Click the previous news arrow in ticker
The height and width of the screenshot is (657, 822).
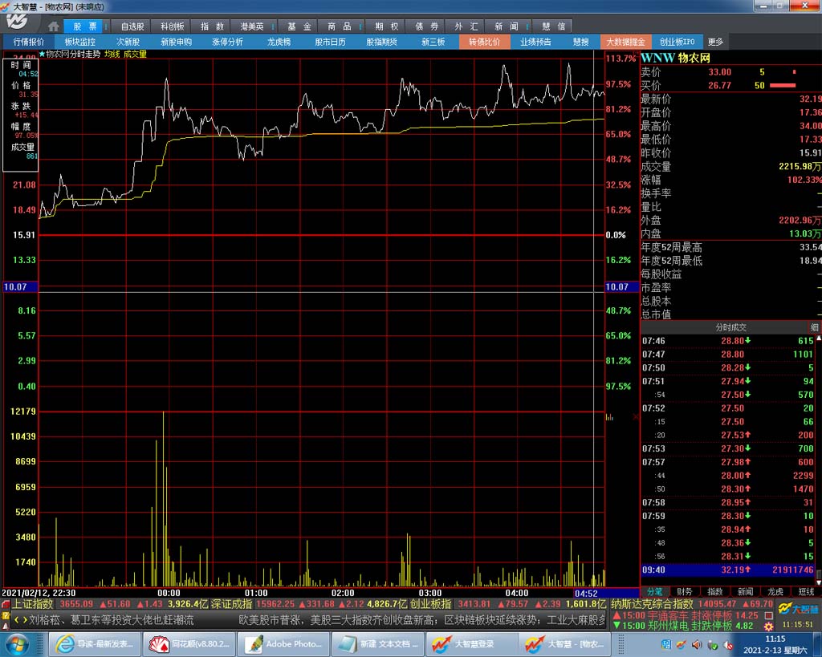coord(16,620)
